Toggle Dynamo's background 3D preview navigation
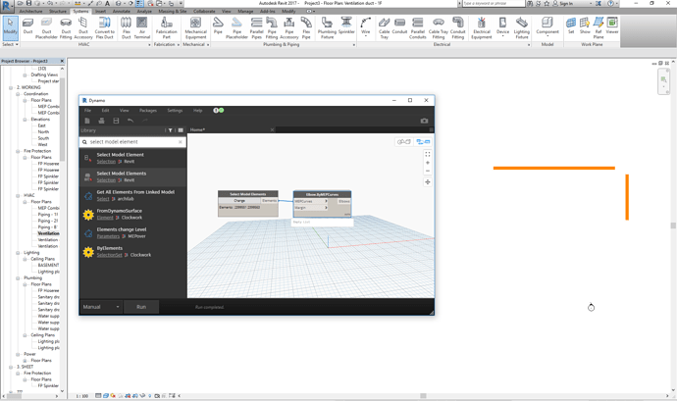The width and height of the screenshot is (677, 401). click(403, 141)
